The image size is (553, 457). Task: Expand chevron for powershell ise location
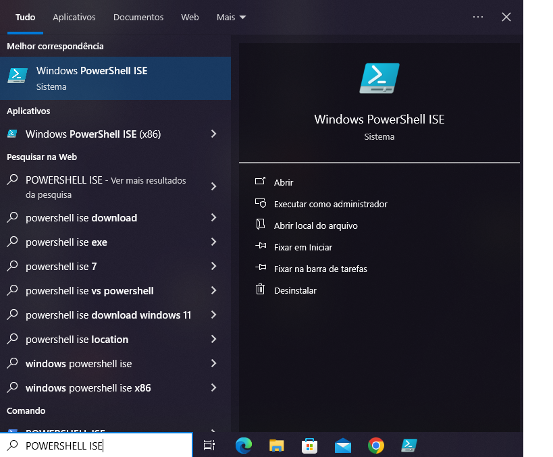coord(213,340)
